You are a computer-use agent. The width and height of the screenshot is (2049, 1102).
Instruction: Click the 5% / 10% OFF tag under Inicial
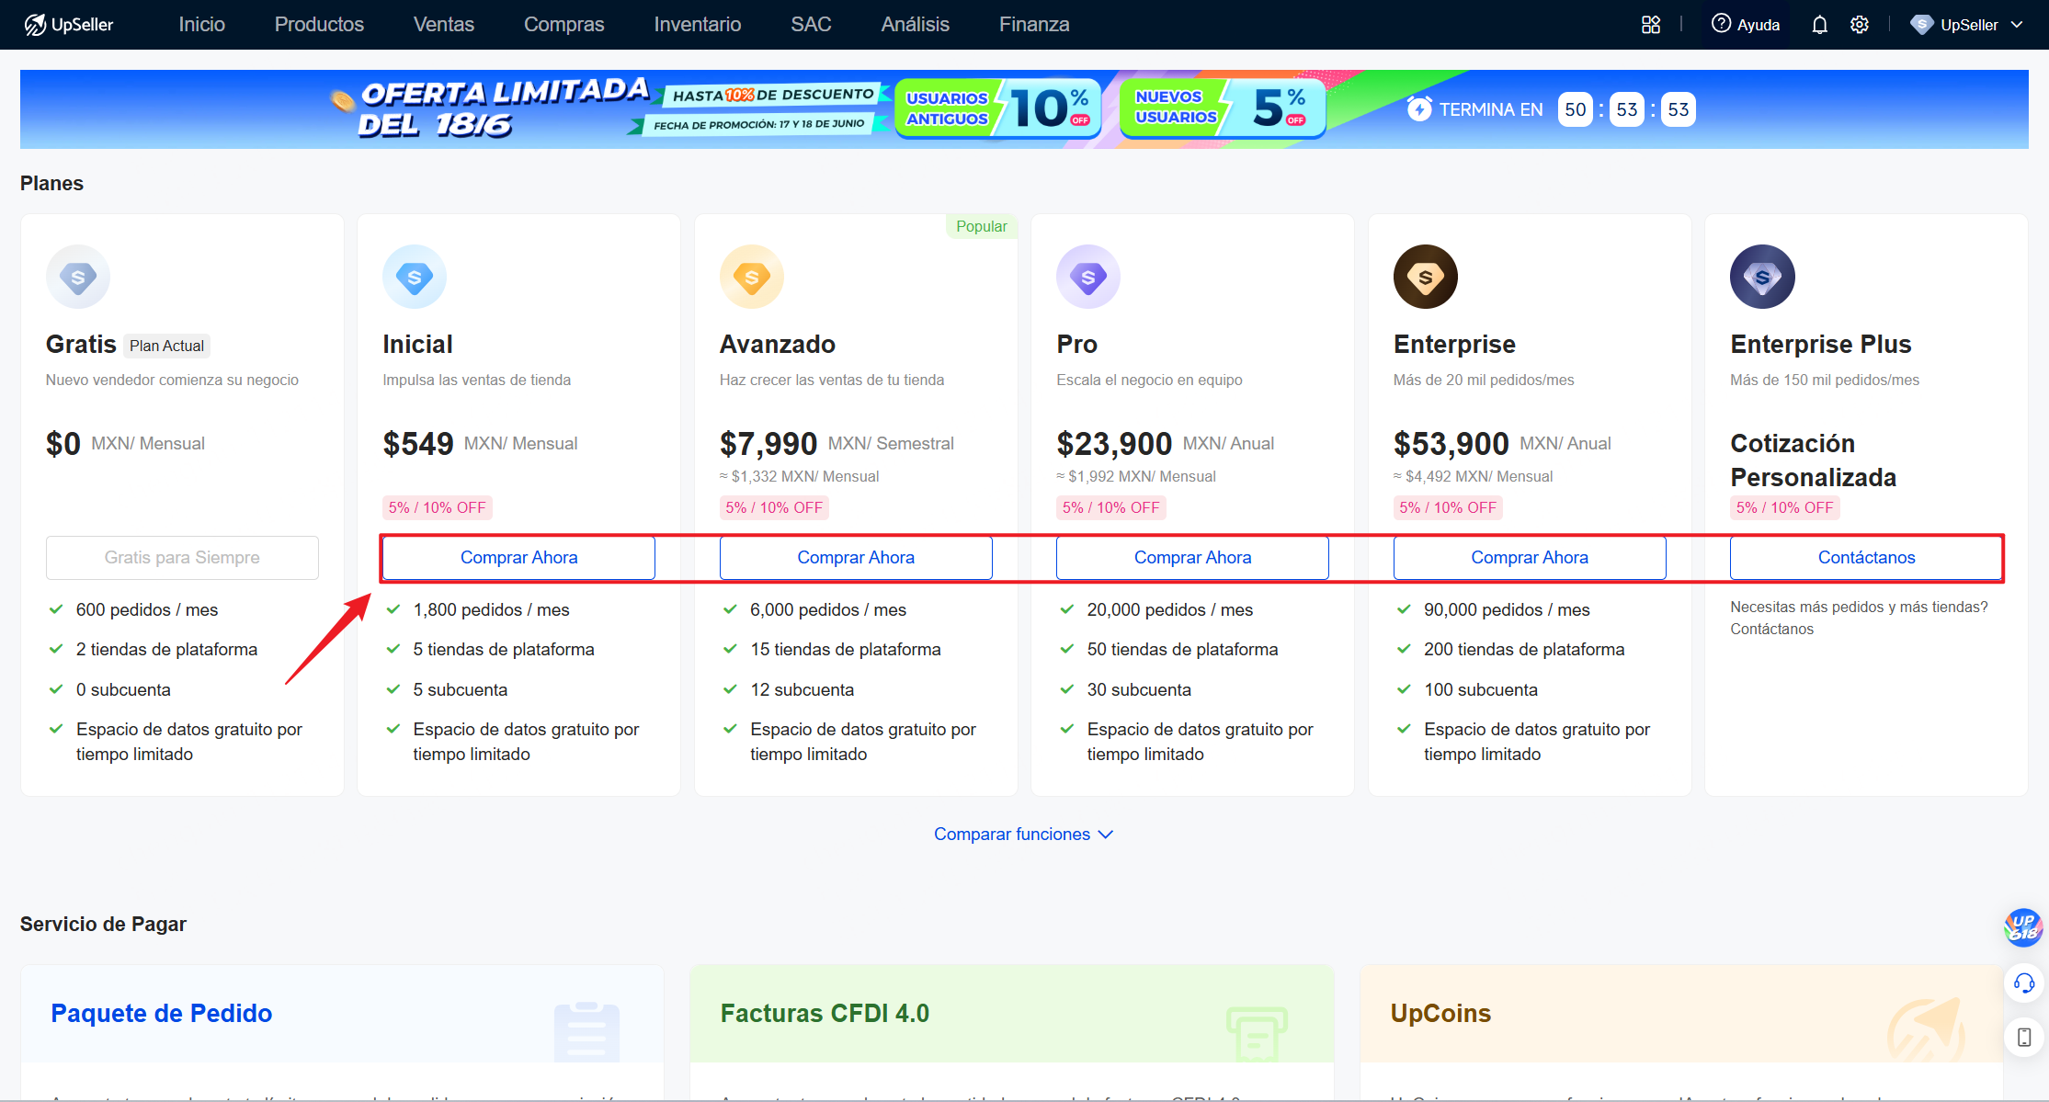click(x=437, y=508)
